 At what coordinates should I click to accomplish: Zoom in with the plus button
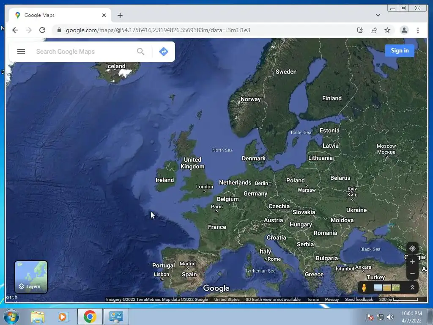[x=412, y=262]
